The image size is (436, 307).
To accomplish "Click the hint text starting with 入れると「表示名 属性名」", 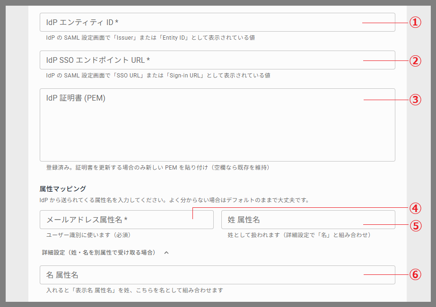I will pos(135,290).
